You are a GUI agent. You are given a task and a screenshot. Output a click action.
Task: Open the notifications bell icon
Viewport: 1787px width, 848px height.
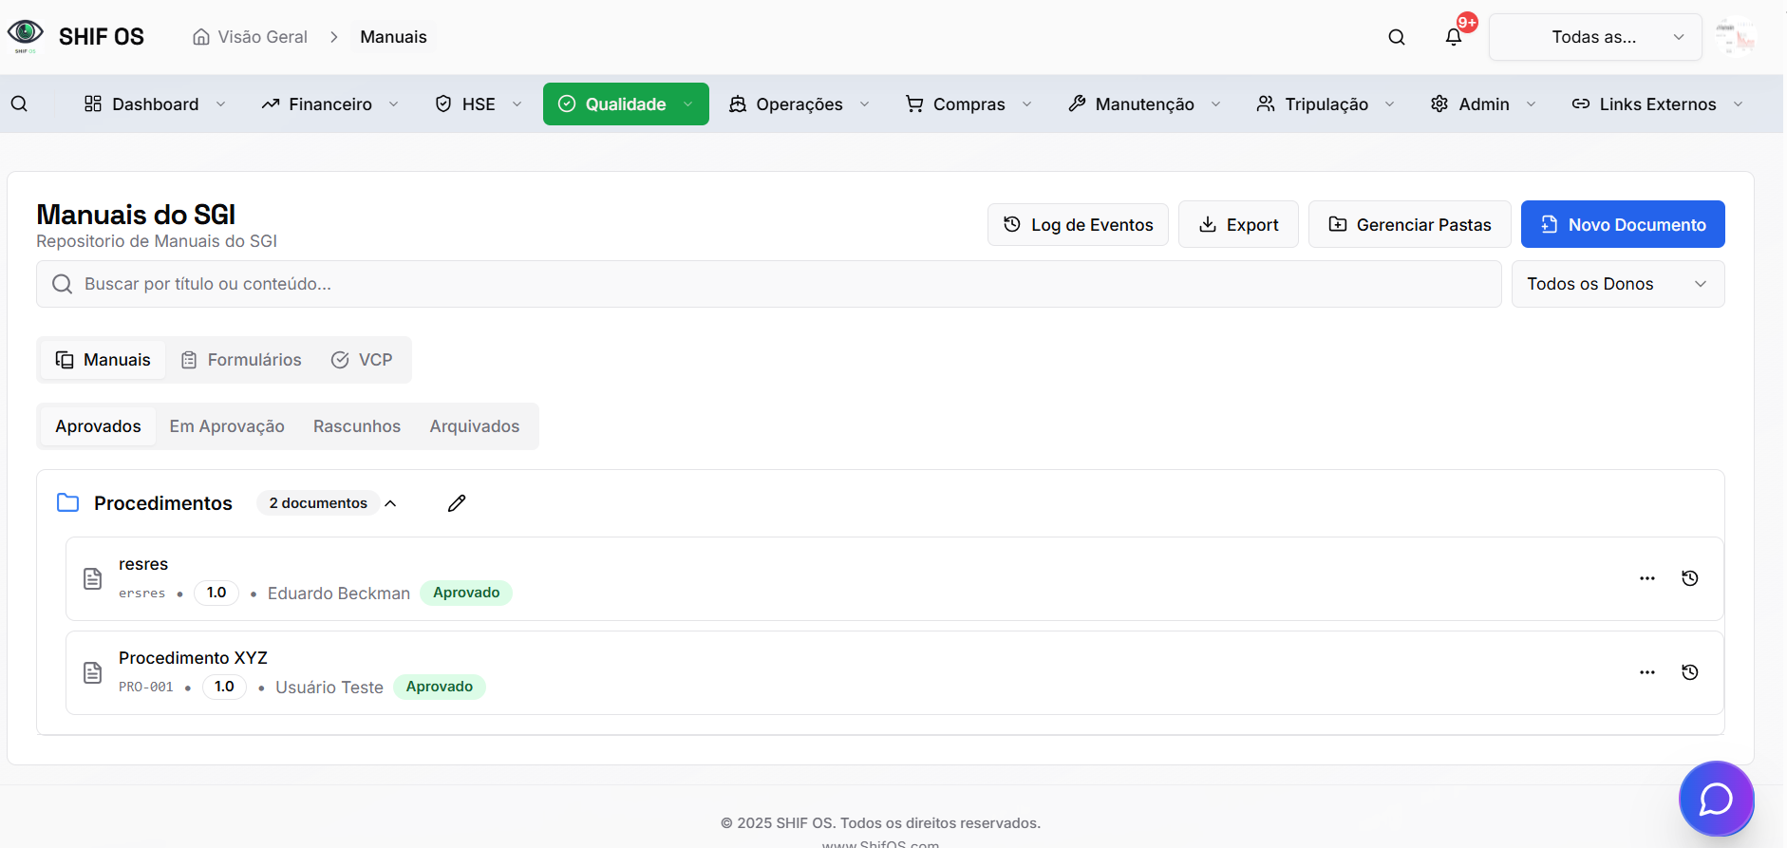tap(1453, 37)
